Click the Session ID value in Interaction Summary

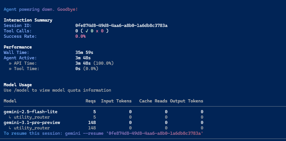point(121,26)
